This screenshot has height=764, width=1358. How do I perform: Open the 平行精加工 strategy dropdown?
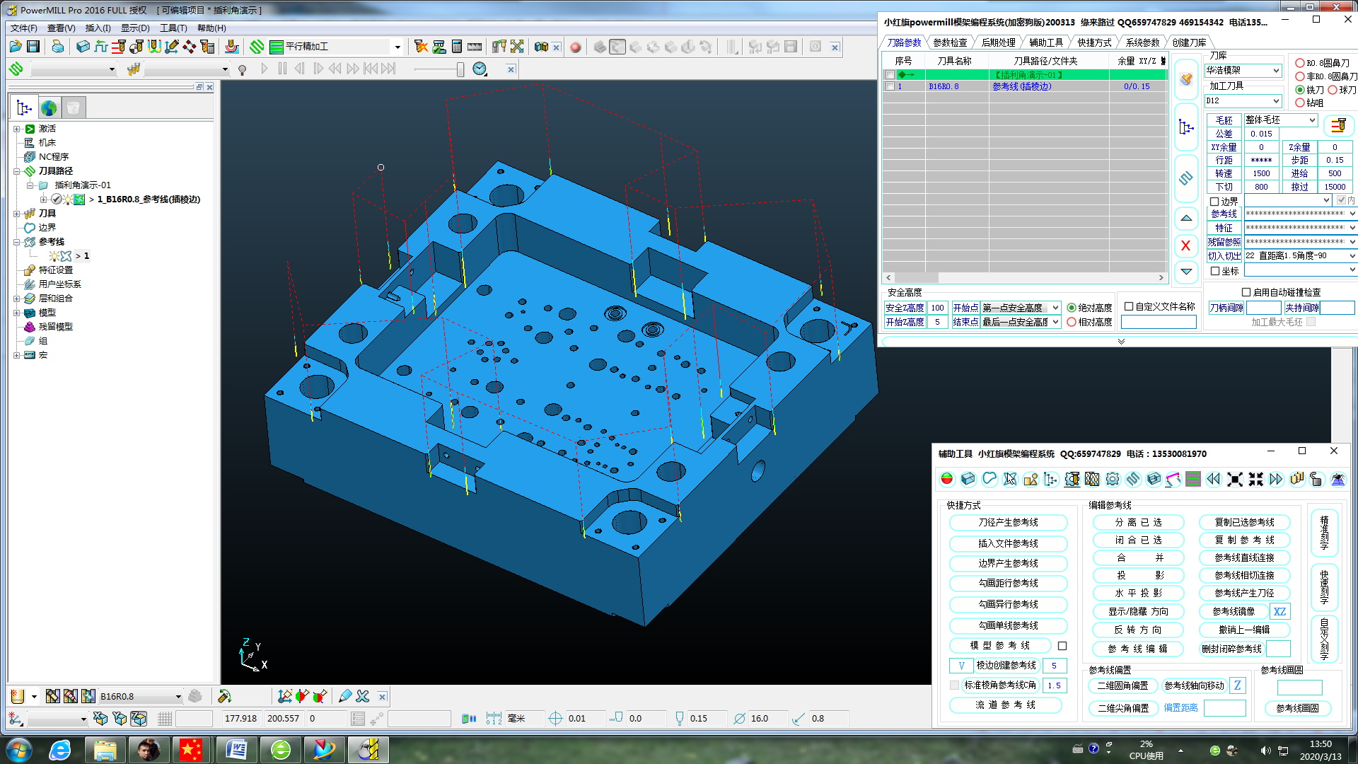(397, 47)
